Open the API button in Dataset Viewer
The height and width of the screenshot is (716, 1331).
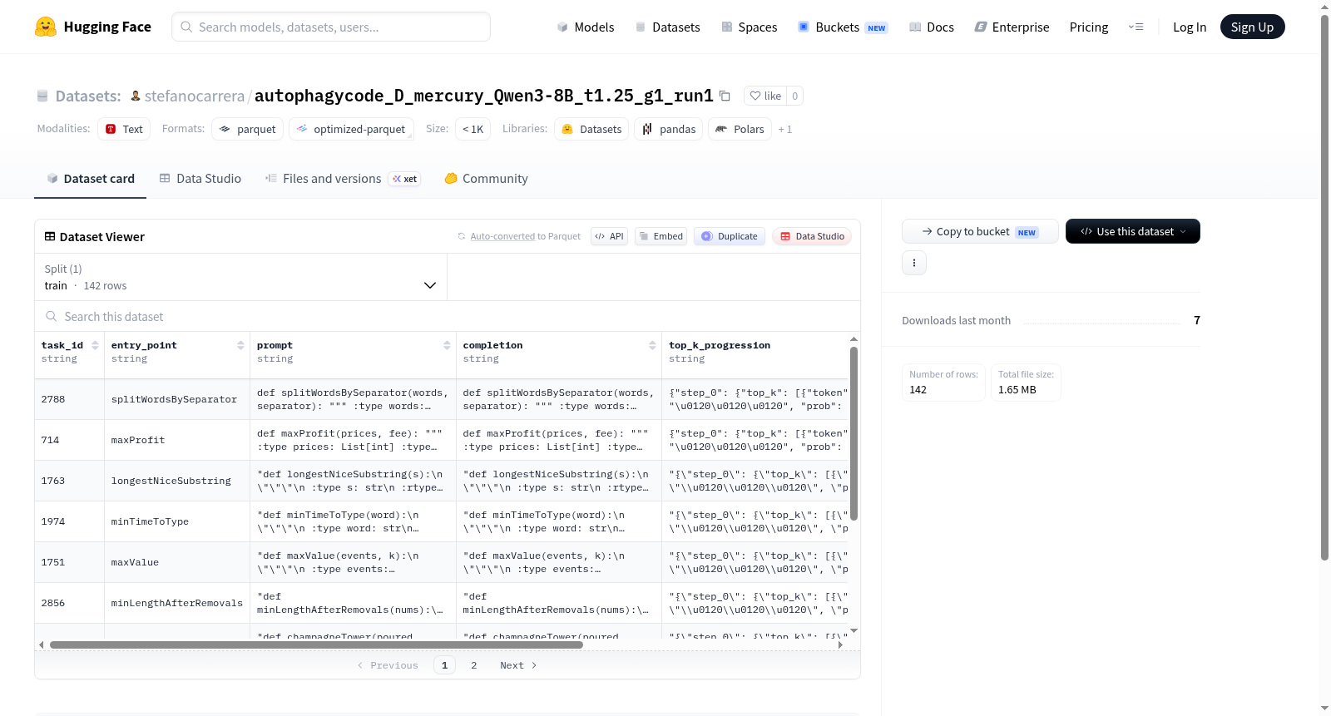coord(609,236)
